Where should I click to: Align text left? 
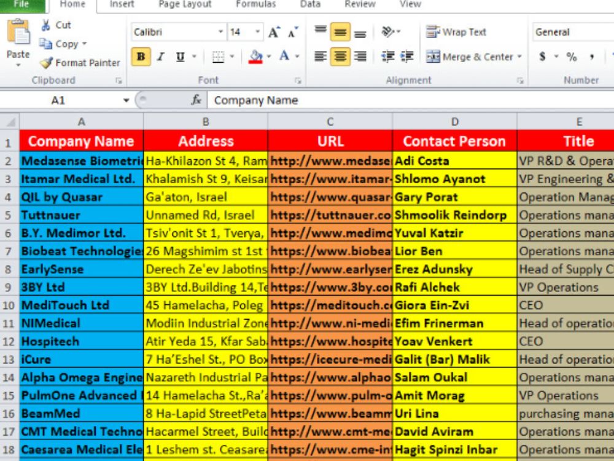click(321, 57)
